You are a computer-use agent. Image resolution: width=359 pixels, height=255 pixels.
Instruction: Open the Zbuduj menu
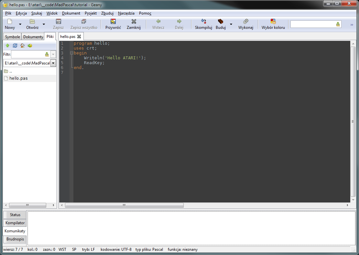coord(107,13)
